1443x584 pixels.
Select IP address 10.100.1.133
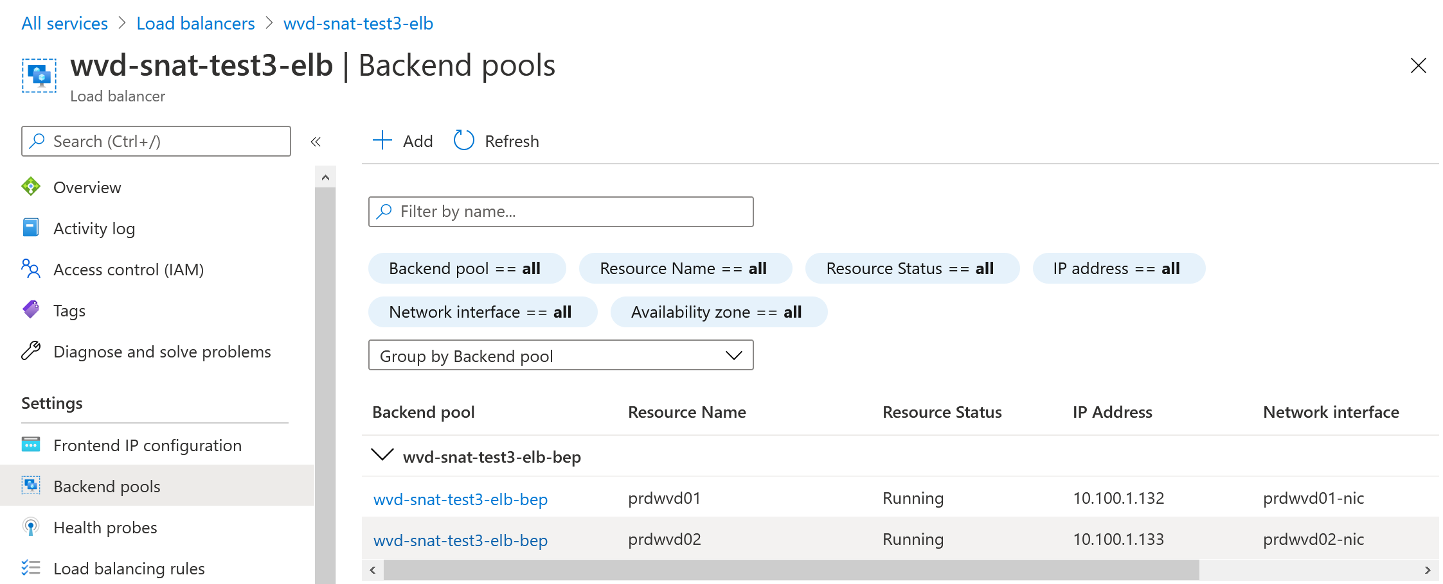1118,539
